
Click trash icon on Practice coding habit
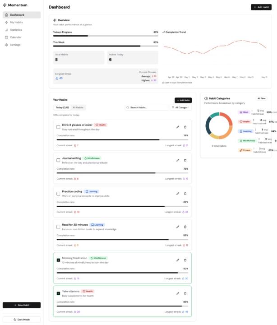(185, 193)
